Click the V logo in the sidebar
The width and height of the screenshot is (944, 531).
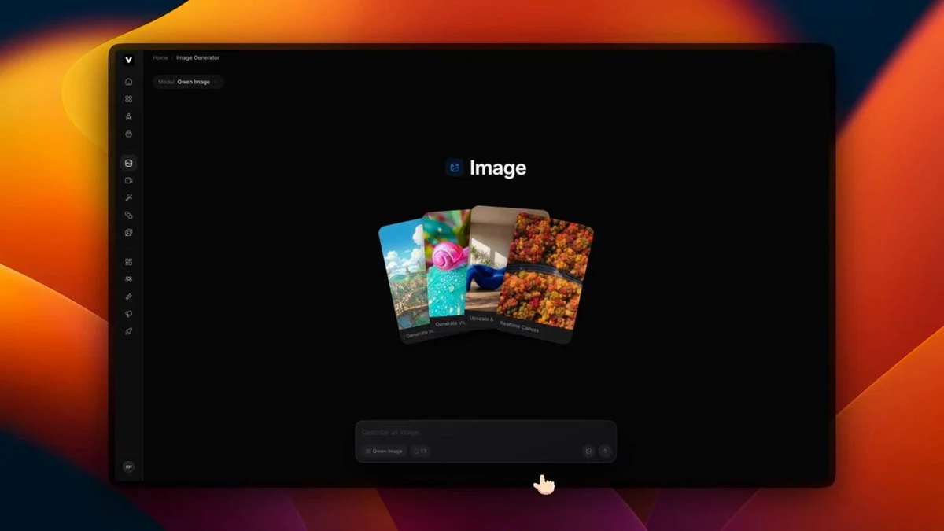point(128,60)
